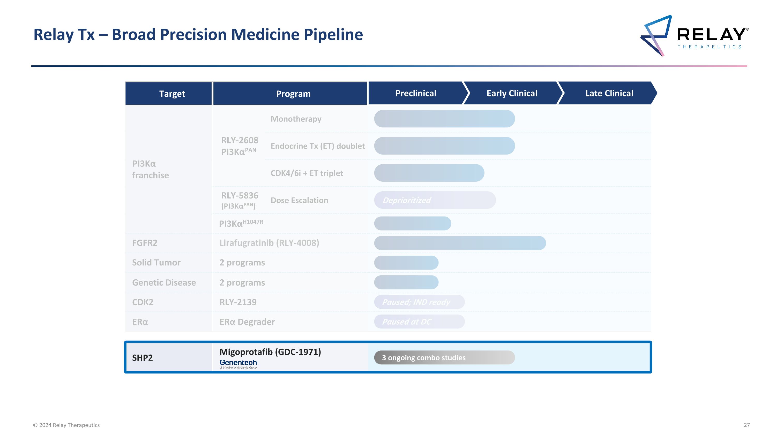
Task: Click the Lirafugratinib (RLY-4008) program name
Action: coord(269,243)
